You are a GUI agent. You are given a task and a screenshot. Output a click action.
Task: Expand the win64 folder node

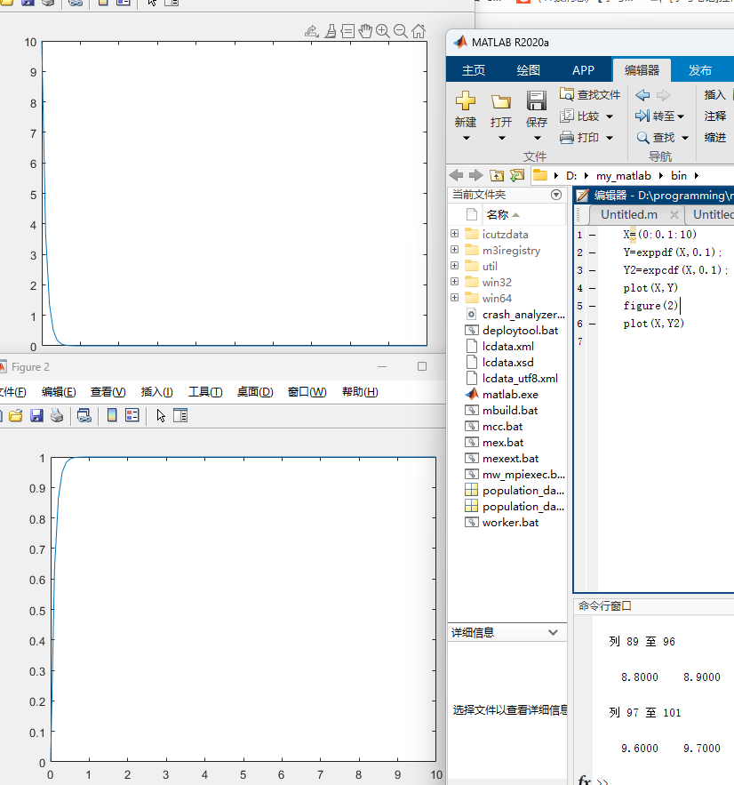point(454,298)
